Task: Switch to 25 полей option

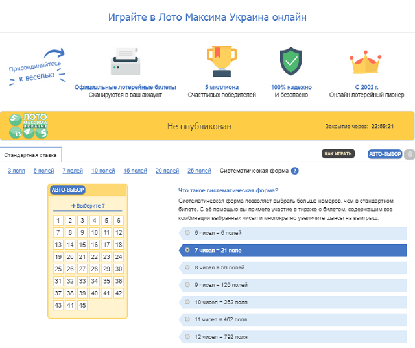Action: point(199,171)
